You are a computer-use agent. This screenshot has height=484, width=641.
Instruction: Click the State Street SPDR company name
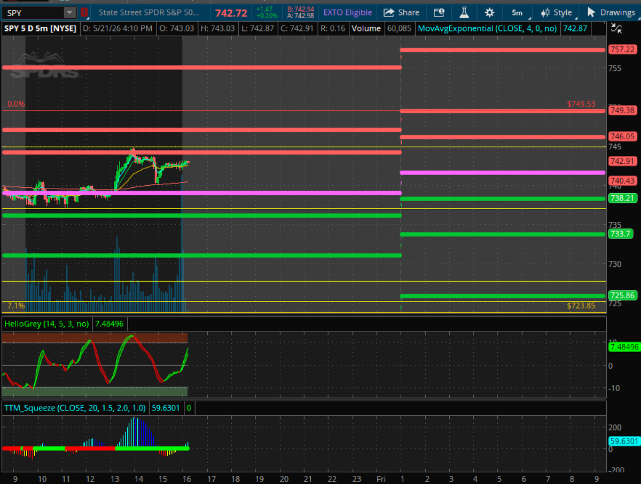[x=149, y=13]
